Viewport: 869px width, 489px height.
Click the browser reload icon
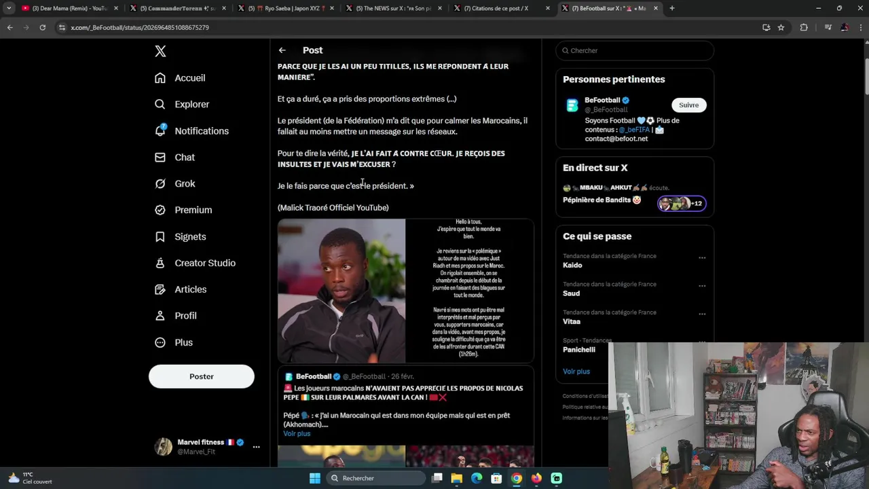coord(42,28)
